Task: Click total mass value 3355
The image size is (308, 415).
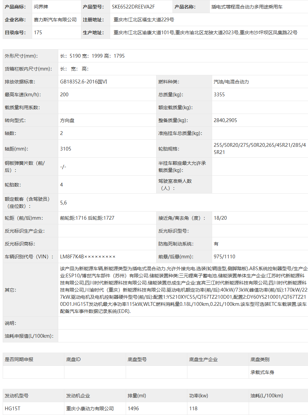Action: 219,95
